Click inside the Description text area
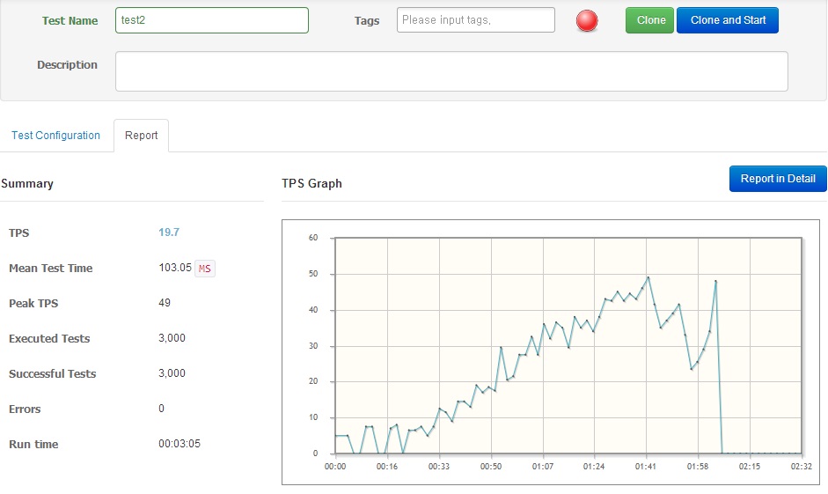The image size is (828, 494). tap(451, 71)
